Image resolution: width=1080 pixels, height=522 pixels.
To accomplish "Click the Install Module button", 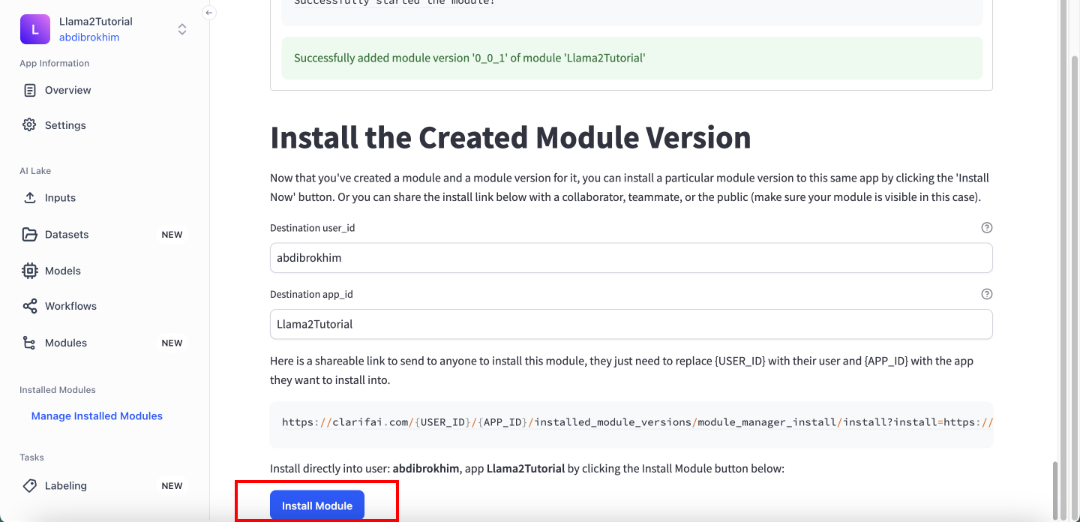I will [317, 505].
